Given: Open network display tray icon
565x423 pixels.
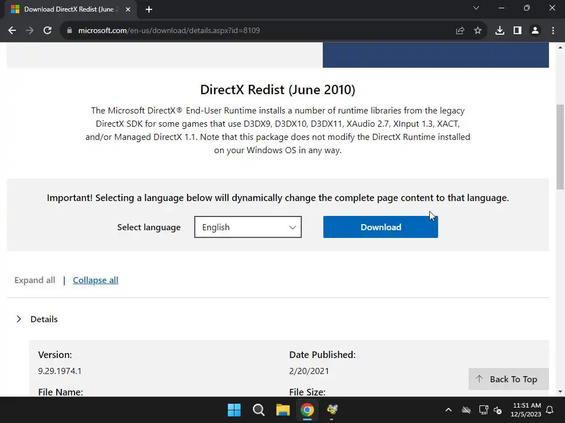Looking at the screenshot, I should 483,410.
